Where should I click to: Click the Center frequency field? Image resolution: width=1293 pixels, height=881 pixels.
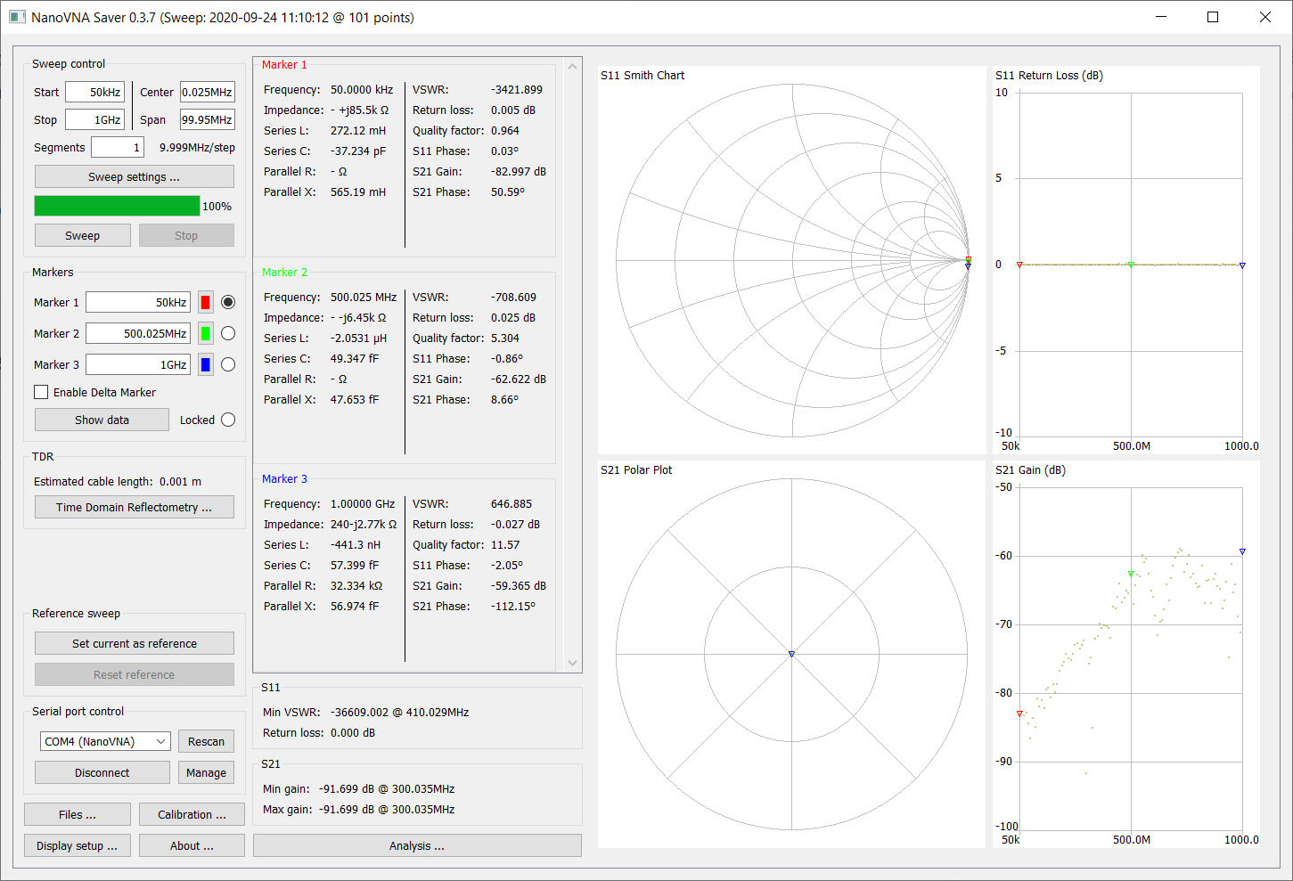click(x=207, y=92)
